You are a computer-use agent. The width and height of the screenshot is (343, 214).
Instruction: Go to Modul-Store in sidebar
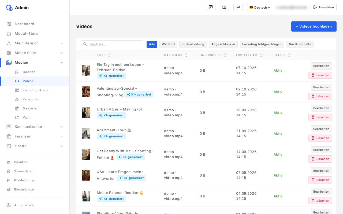35,34
